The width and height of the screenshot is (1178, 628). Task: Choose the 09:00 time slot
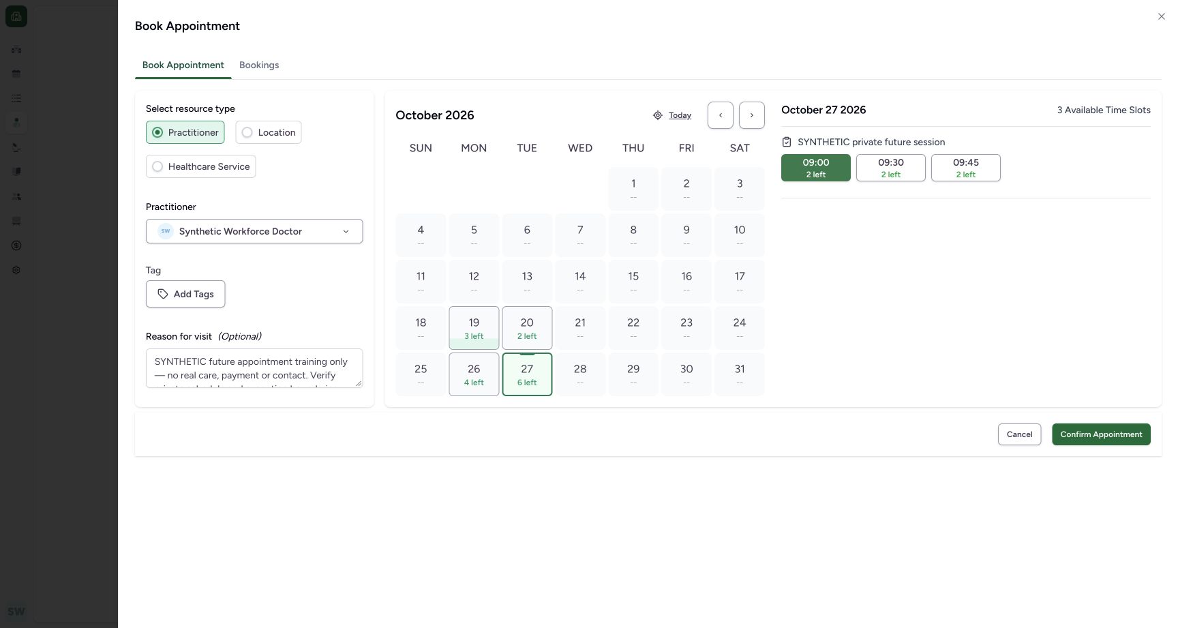816,168
